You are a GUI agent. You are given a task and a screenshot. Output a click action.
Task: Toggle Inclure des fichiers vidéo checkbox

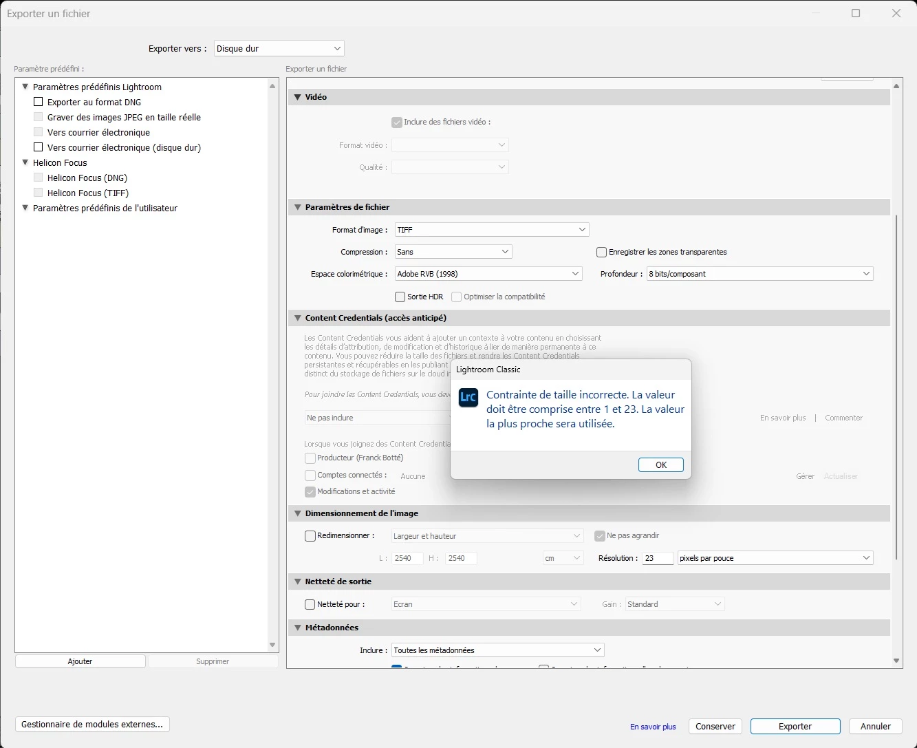click(x=397, y=122)
